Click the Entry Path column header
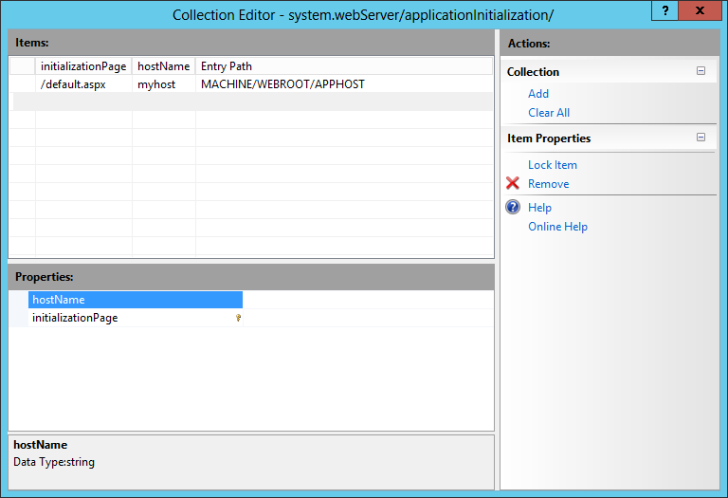Viewport: 728px width, 498px height. click(227, 66)
